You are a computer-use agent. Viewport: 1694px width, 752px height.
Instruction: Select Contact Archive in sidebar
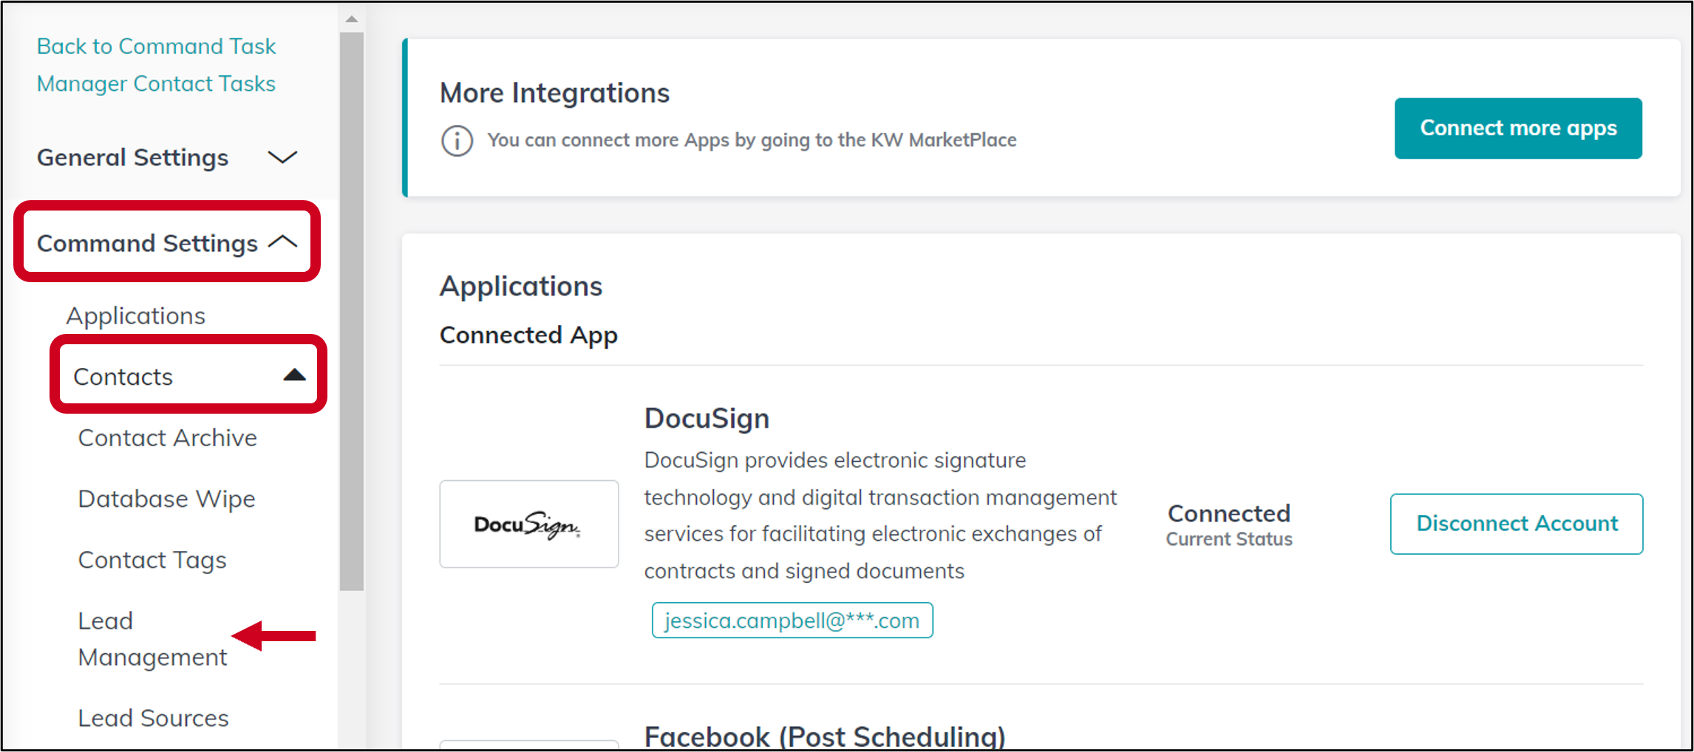tap(168, 438)
